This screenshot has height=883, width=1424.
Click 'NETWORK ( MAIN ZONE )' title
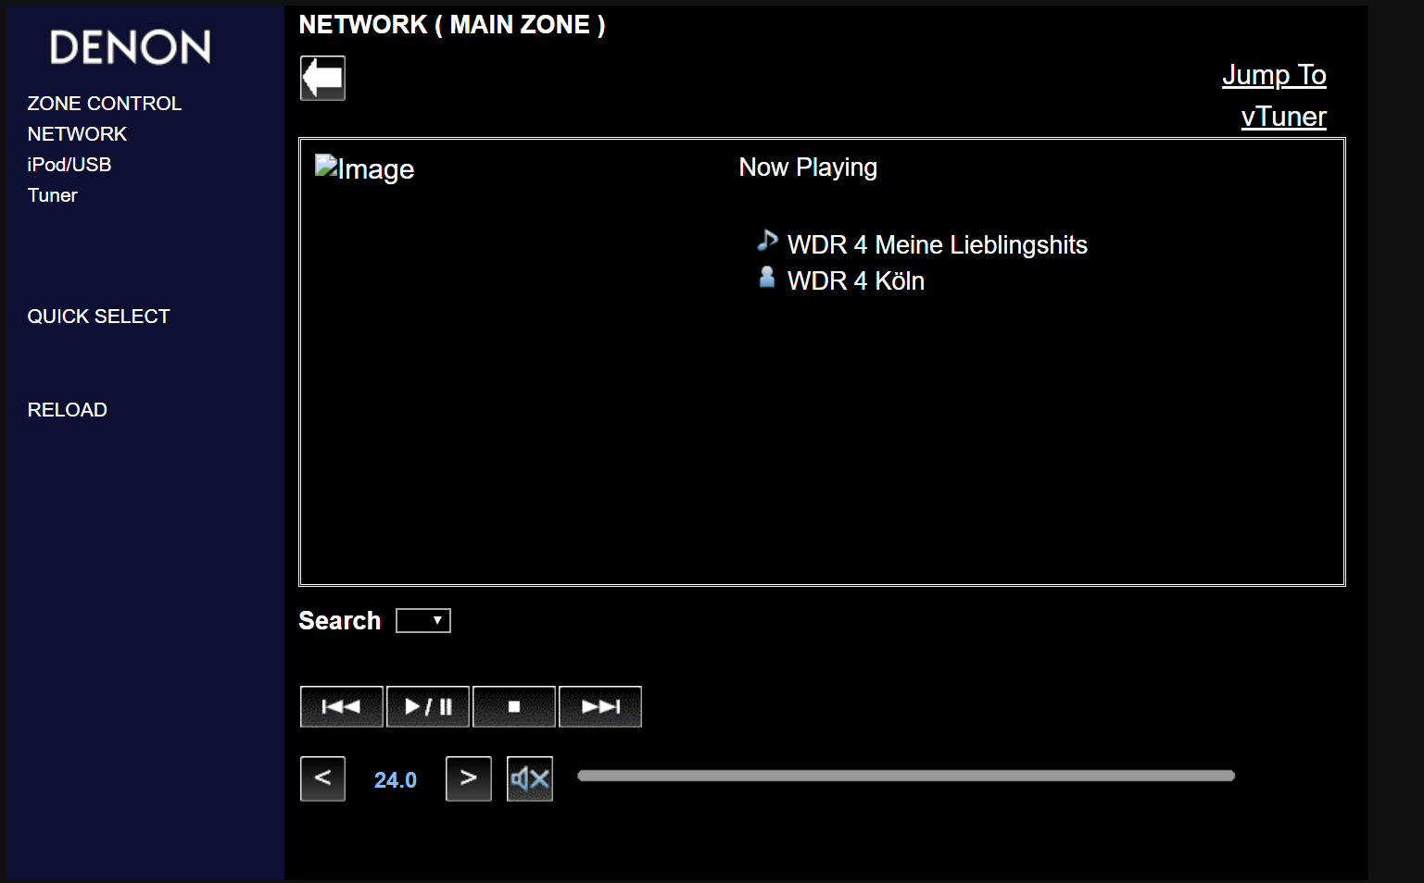tap(452, 25)
